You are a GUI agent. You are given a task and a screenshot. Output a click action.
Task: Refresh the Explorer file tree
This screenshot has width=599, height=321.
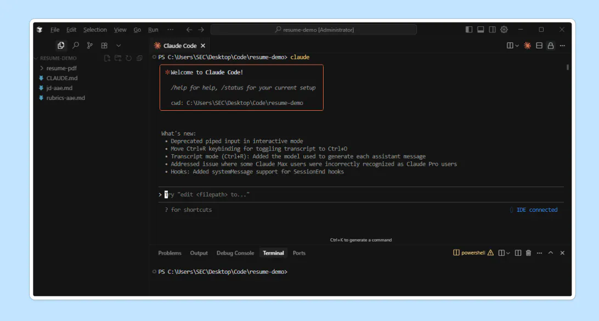click(x=129, y=58)
